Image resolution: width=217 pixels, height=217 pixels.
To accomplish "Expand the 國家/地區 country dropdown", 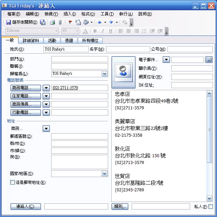I will (x=105, y=174).
